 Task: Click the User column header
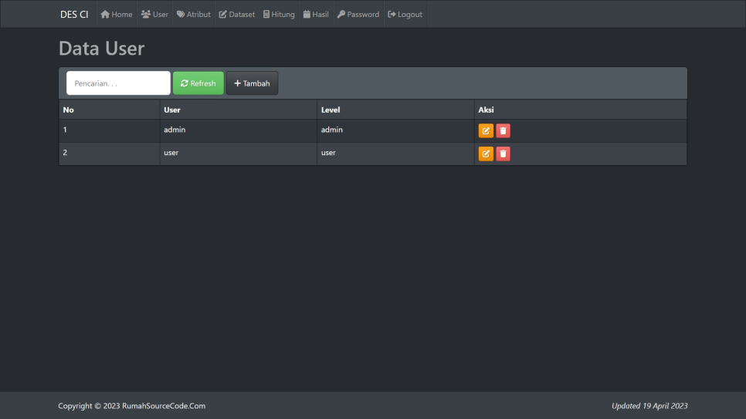172,110
